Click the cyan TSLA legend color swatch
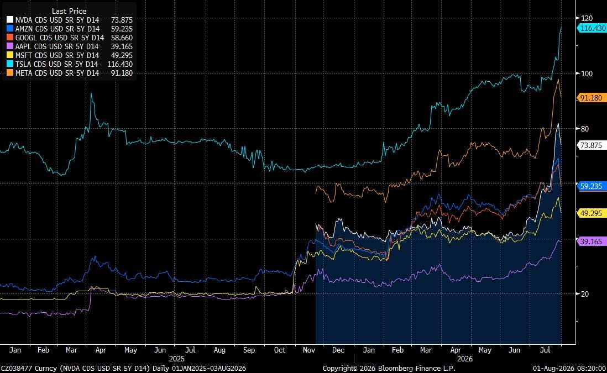 (x=10, y=64)
